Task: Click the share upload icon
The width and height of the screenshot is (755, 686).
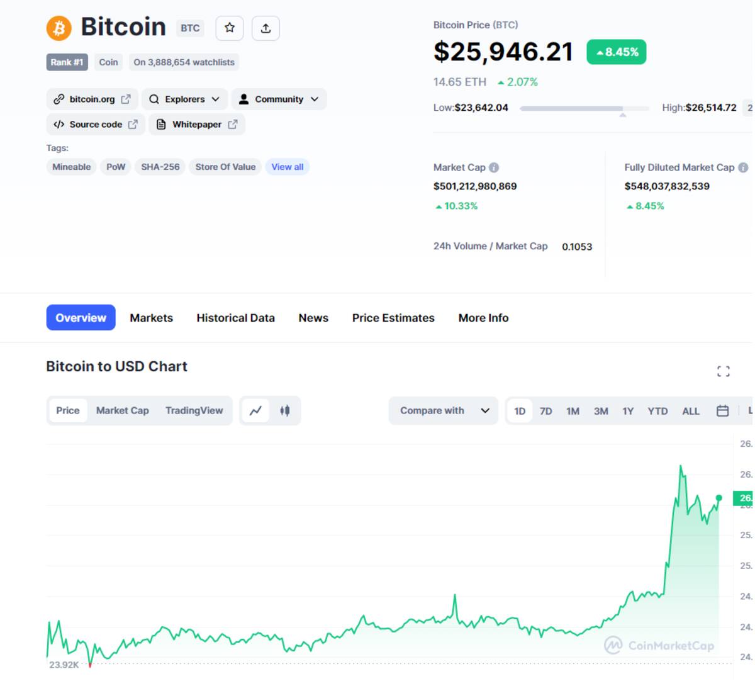Action: [266, 28]
